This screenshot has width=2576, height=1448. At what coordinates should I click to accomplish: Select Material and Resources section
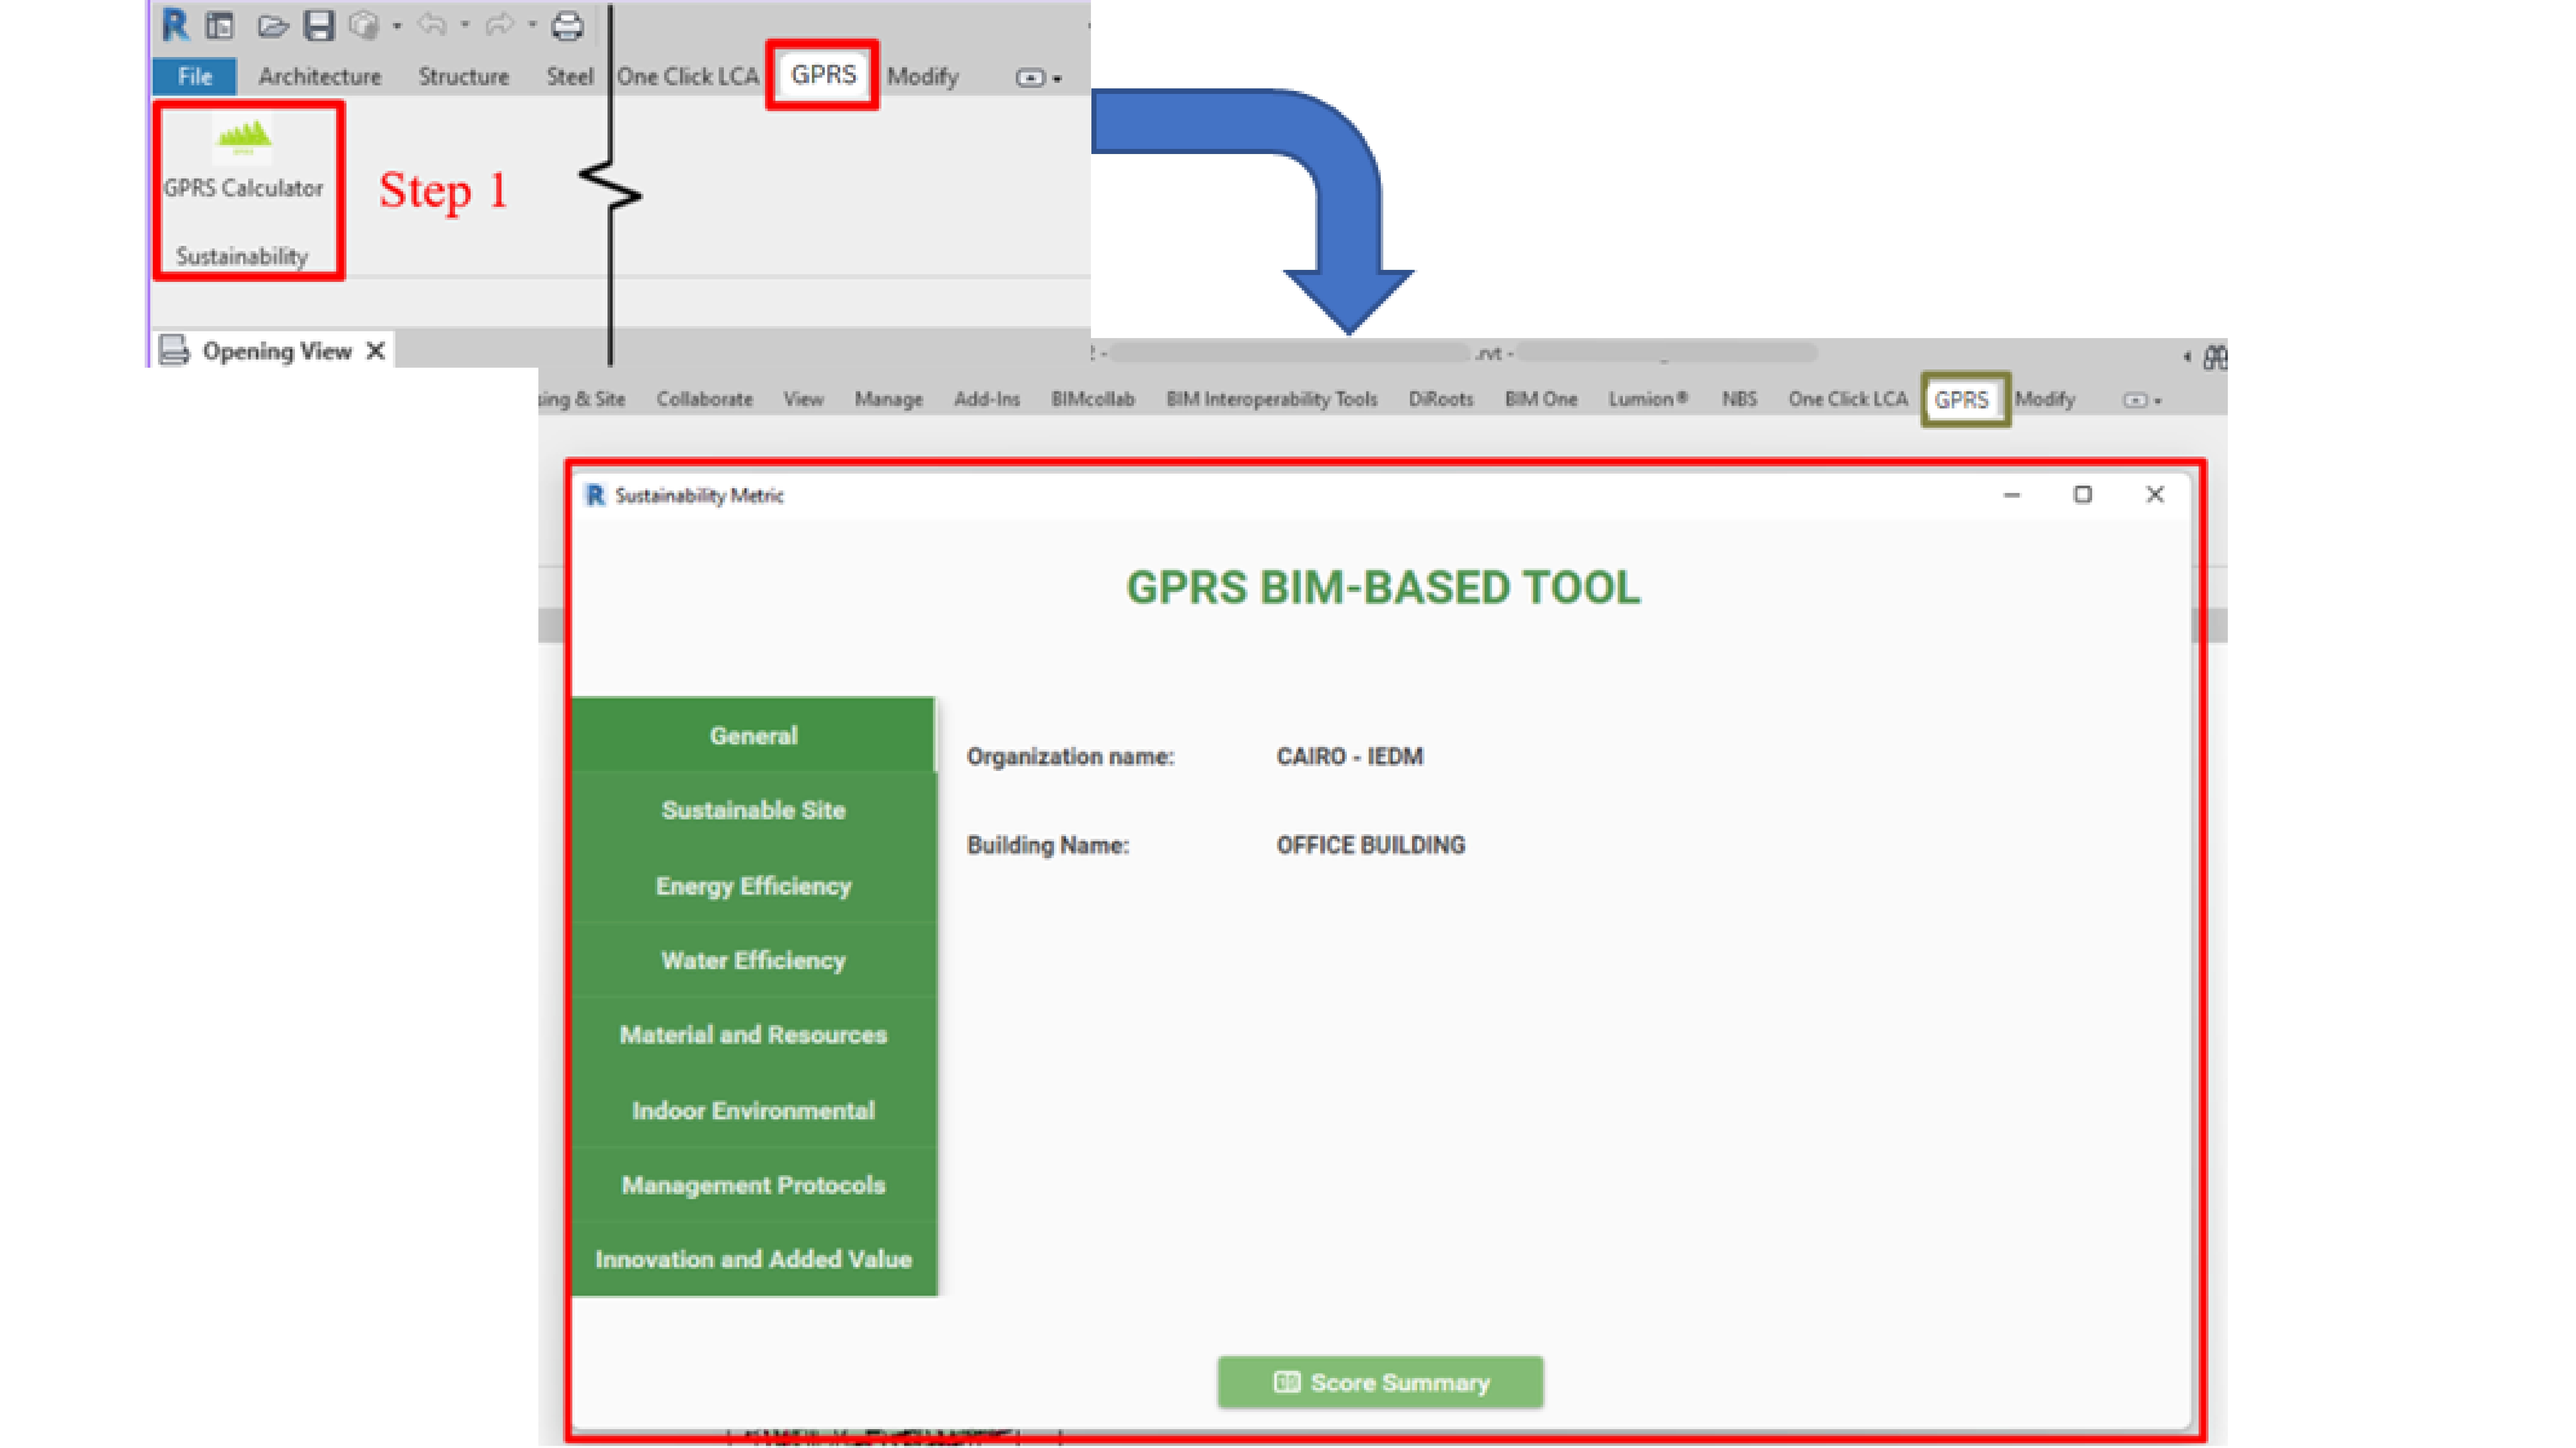753,1034
